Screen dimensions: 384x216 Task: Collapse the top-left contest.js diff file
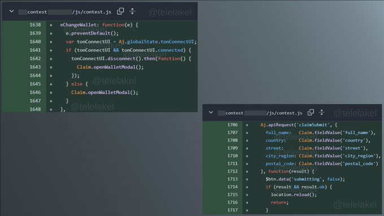[x=11, y=11]
